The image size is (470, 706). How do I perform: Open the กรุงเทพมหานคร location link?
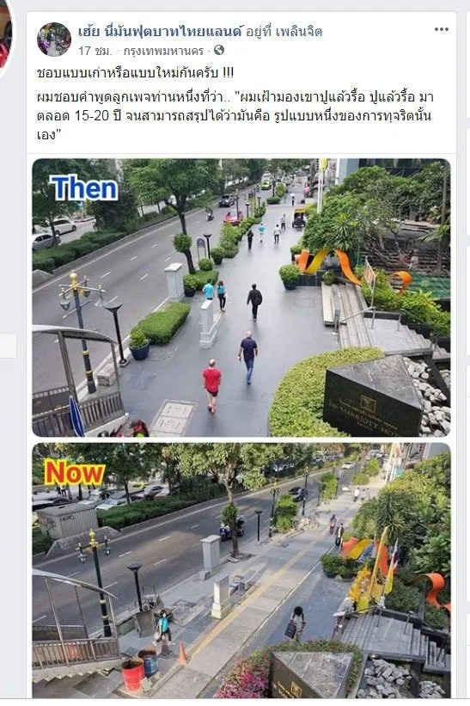[164, 51]
